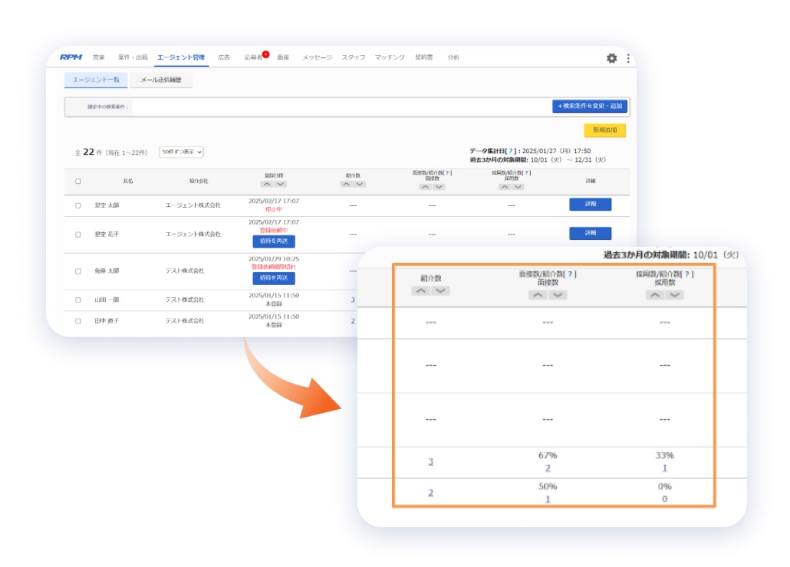Screen dimensions: 790x567
Task: Click help icon next to enlarged 面接数/紹介数
Action: point(570,274)
